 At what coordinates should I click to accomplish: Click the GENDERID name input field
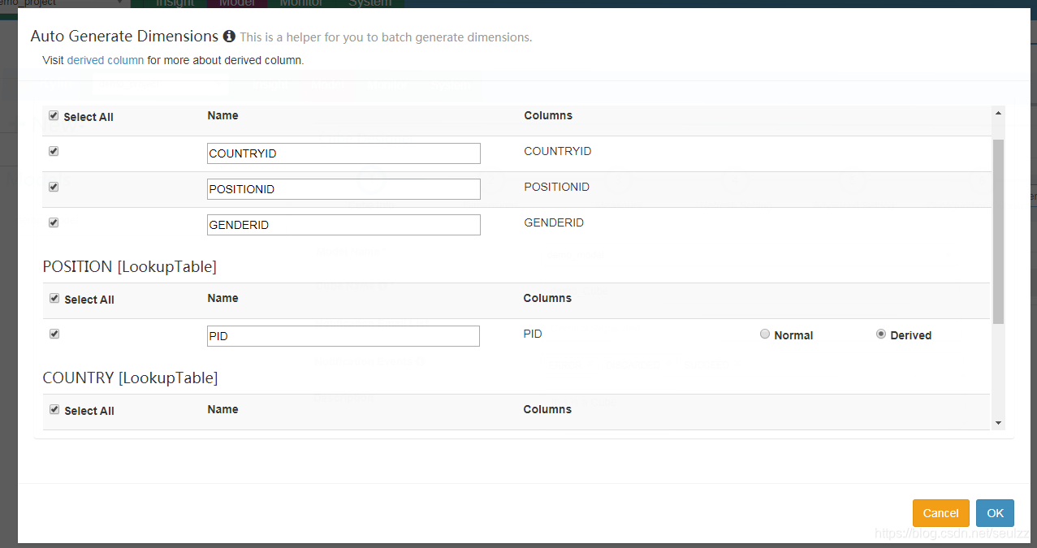pos(344,225)
